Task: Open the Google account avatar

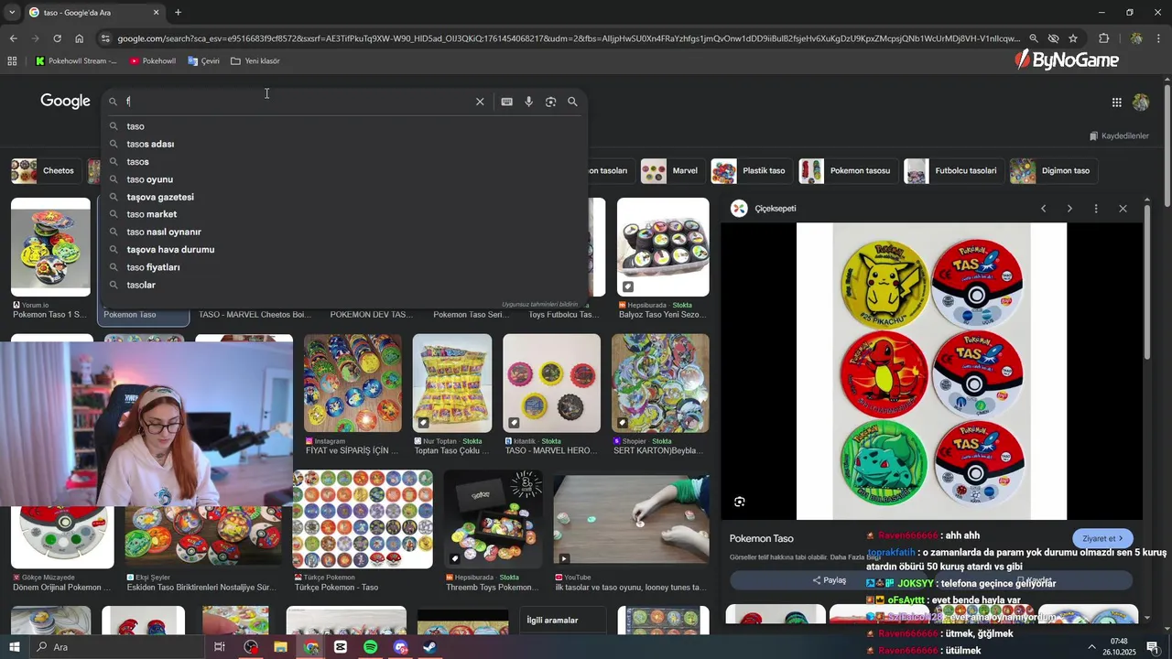Action: coord(1141,103)
